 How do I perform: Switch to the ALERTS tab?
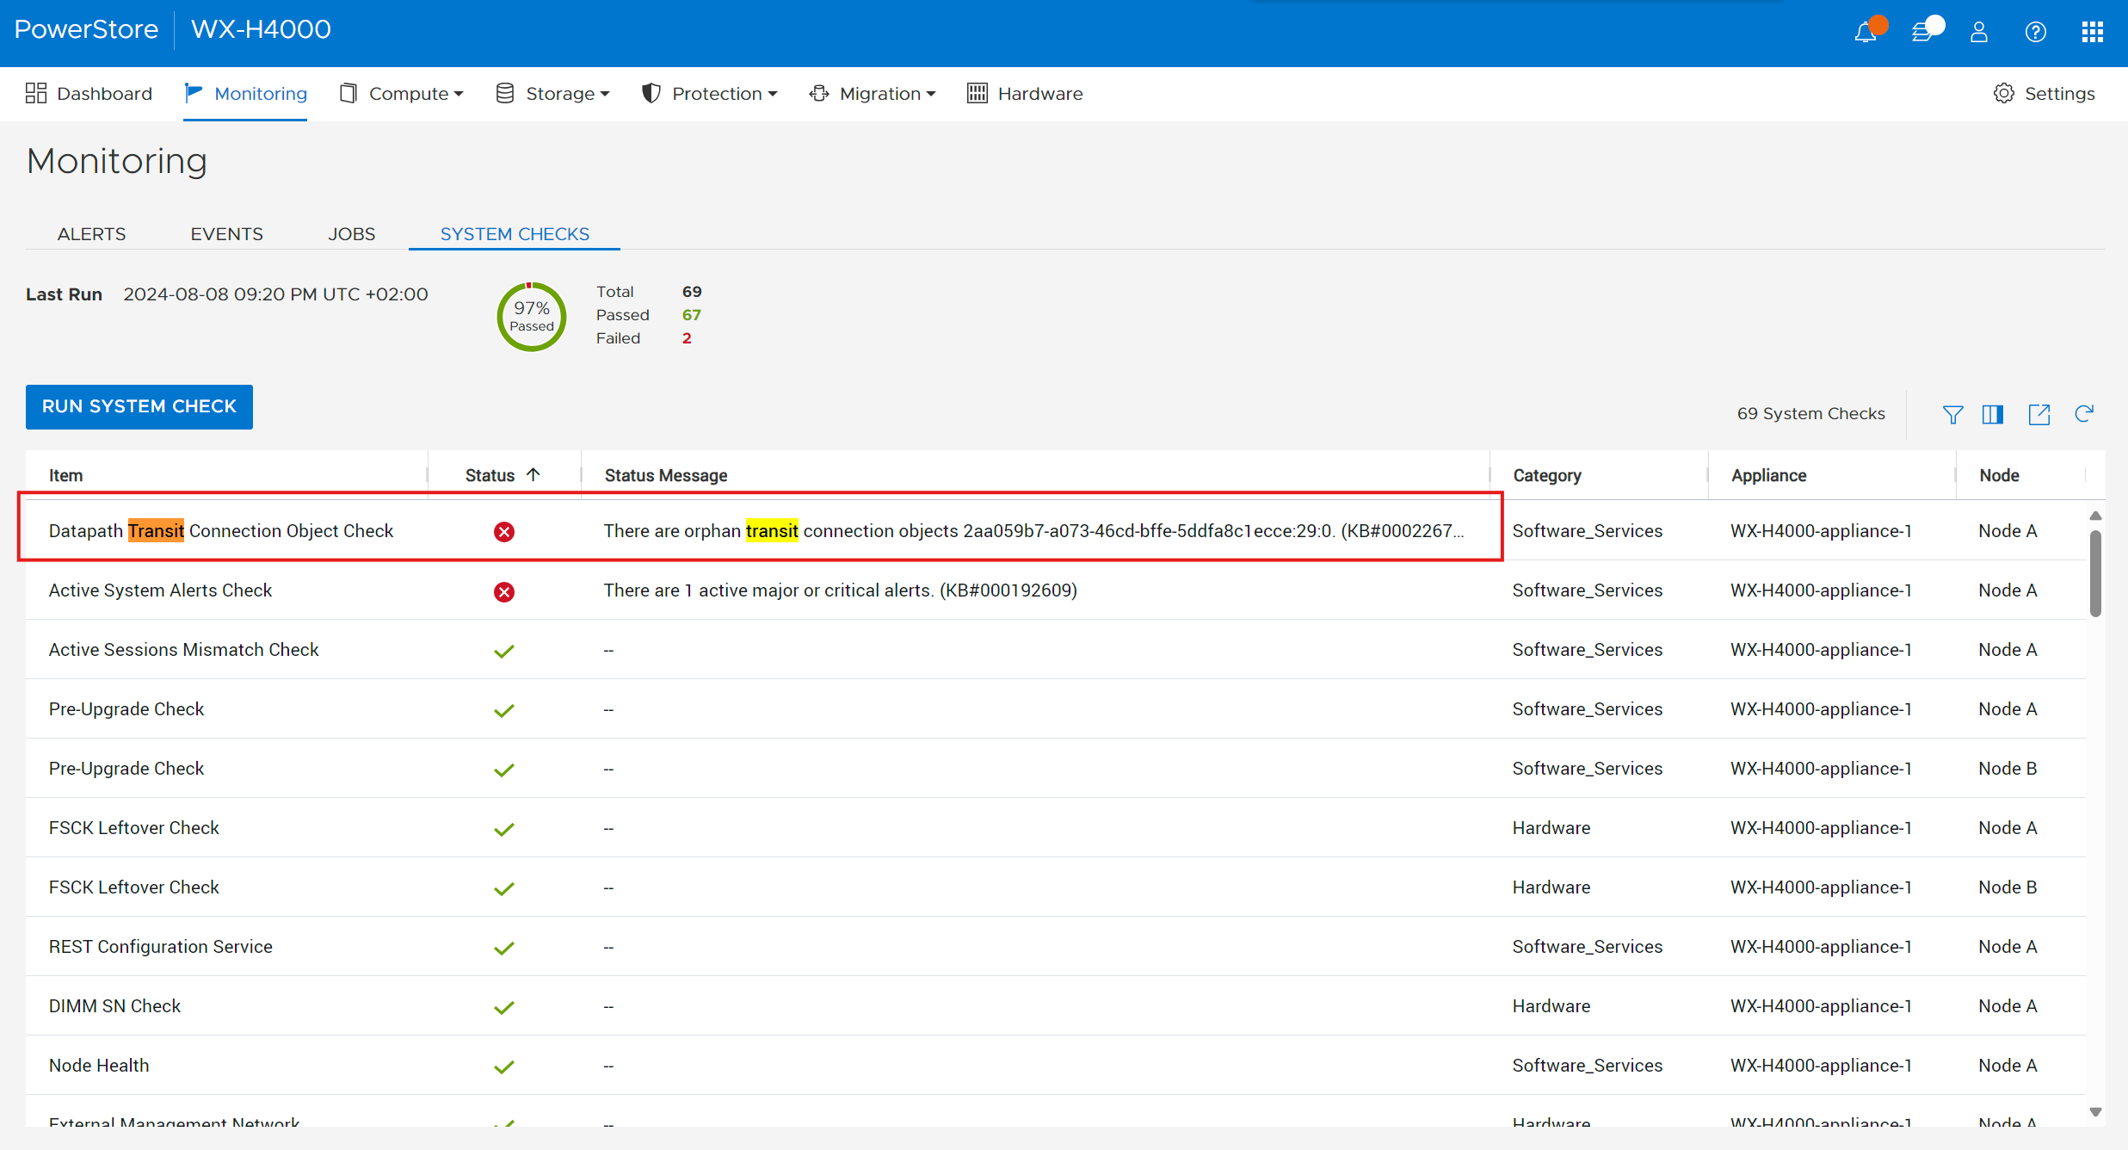pyautogui.click(x=91, y=234)
